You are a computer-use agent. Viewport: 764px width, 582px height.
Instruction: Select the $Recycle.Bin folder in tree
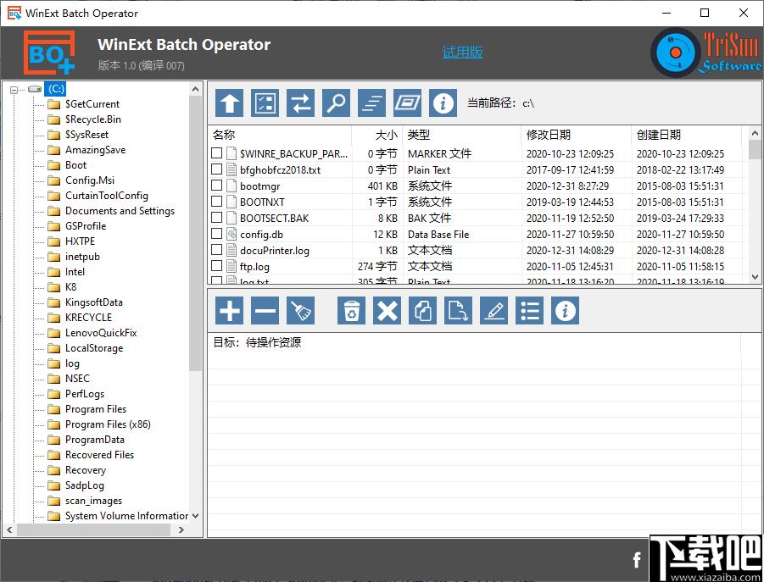93,119
